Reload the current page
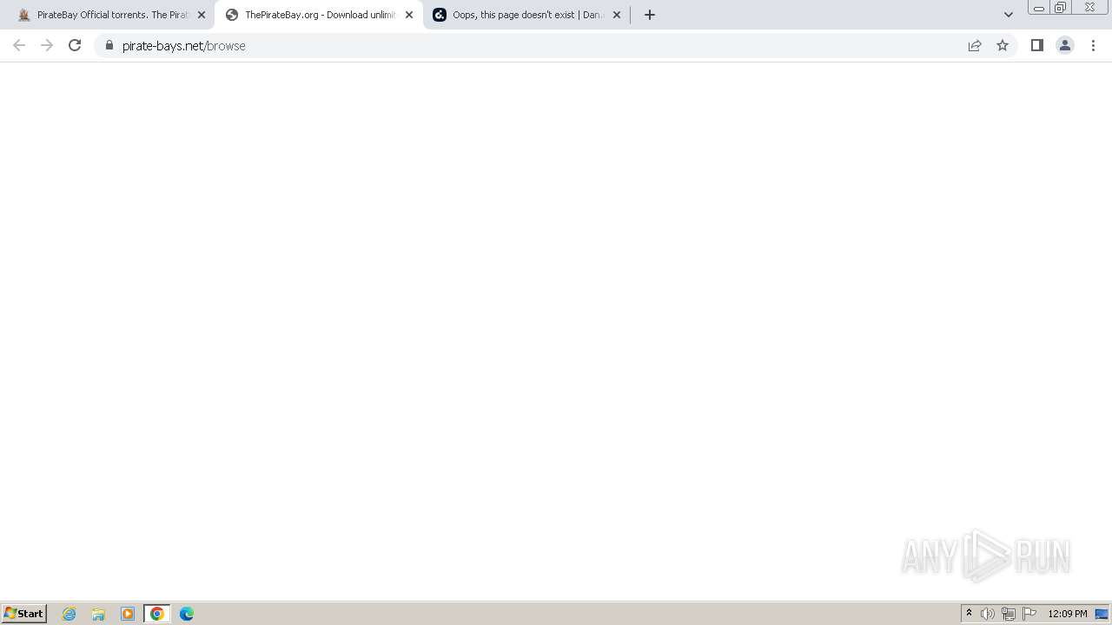Image resolution: width=1112 pixels, height=625 pixels. pos(75,46)
